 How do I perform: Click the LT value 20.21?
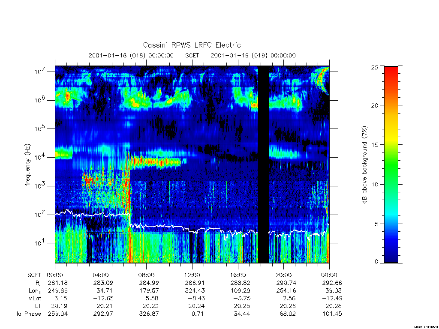105,306
